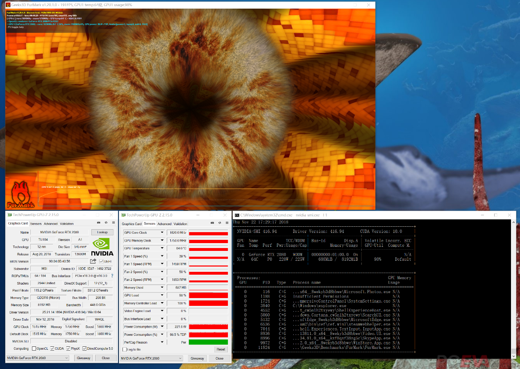Open the Bus Interface Load dropdown
Image resolution: width=520 pixels, height=369 pixels.
(162, 319)
